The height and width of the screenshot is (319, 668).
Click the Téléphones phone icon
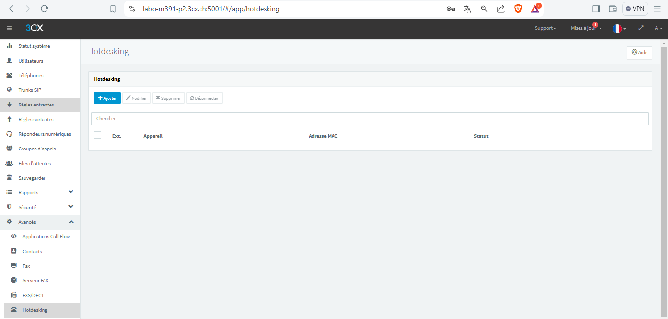pyautogui.click(x=9, y=75)
